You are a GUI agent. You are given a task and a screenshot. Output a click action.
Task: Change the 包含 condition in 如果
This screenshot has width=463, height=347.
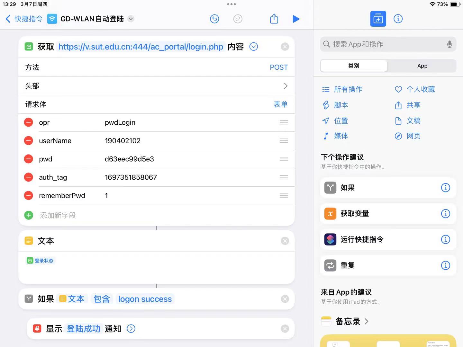pos(102,299)
